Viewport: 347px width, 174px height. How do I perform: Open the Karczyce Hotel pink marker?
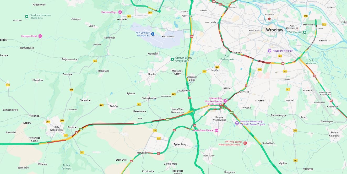point(40,36)
